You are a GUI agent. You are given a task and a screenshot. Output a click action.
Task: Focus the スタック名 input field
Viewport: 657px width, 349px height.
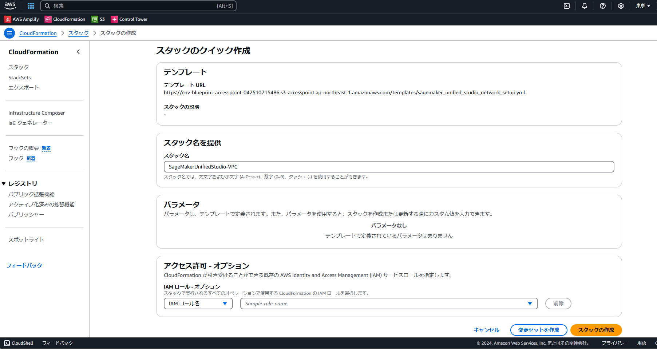389,167
